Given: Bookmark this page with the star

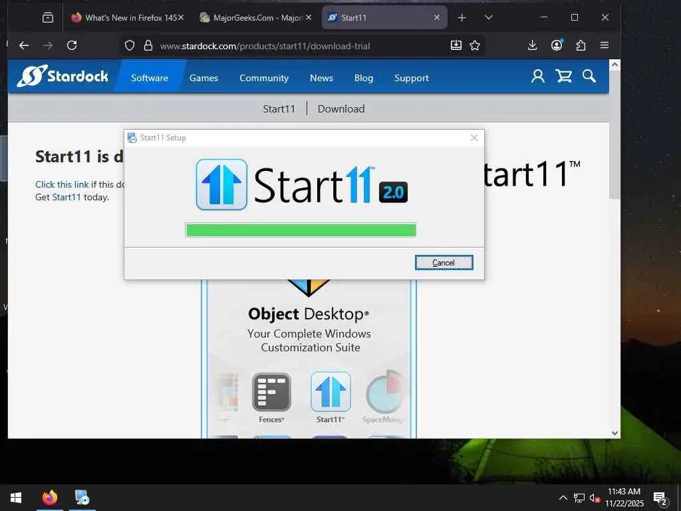Looking at the screenshot, I should click(x=475, y=45).
